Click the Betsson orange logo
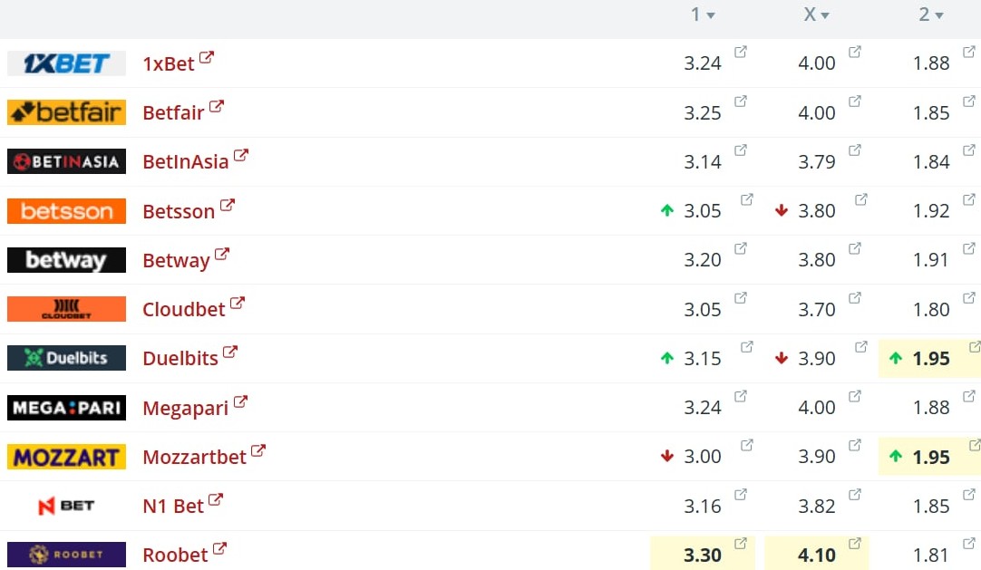This screenshot has width=981, height=570. pos(66,210)
